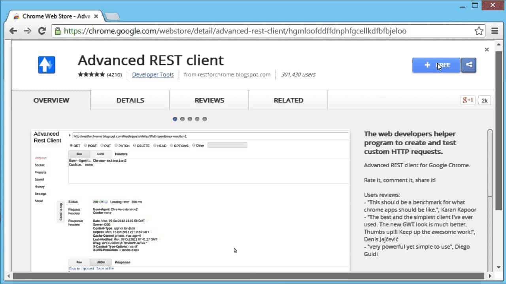Click the FREE install button

coord(436,65)
